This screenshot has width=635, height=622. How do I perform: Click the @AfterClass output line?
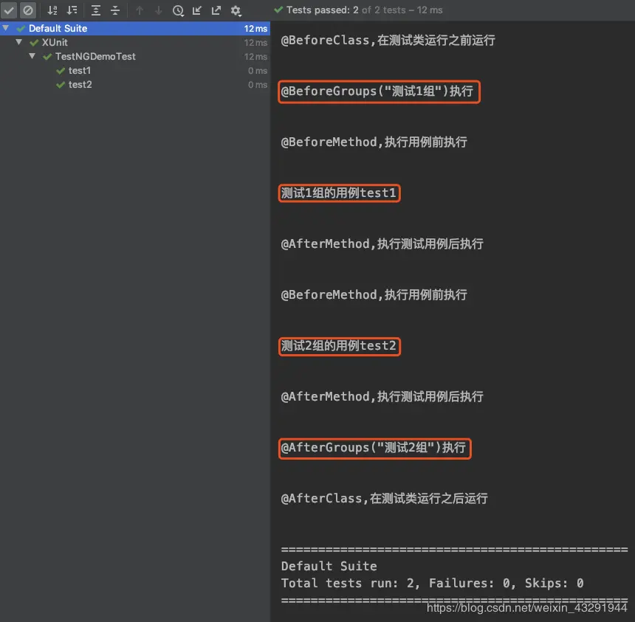tap(384, 498)
